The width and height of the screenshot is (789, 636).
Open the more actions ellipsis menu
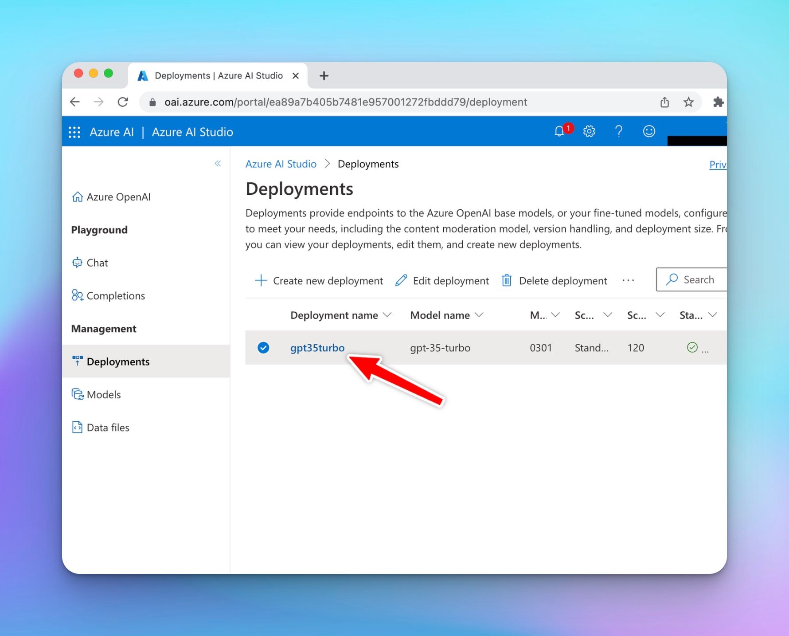tap(628, 280)
